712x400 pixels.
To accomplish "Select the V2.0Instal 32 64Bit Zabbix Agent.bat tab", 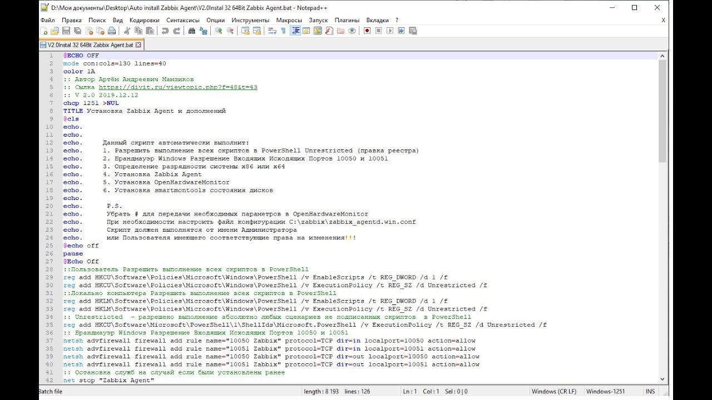I will 91,45.
